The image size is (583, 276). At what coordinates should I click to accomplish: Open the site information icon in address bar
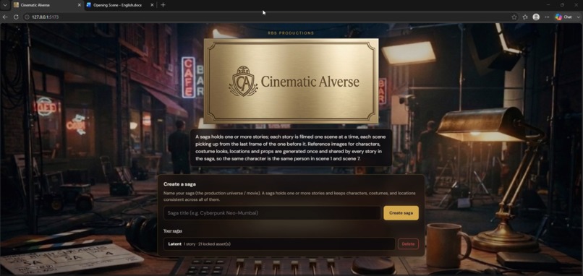tap(27, 17)
